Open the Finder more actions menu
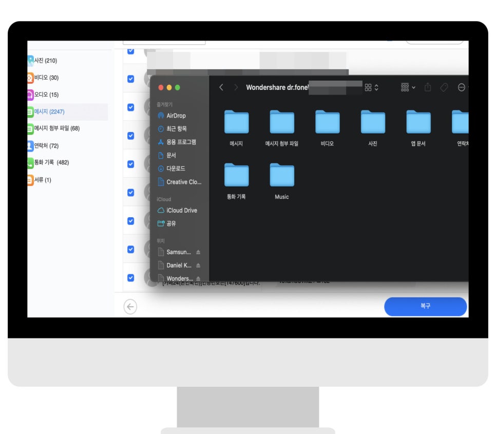The height and width of the screenshot is (434, 496). 462,87
